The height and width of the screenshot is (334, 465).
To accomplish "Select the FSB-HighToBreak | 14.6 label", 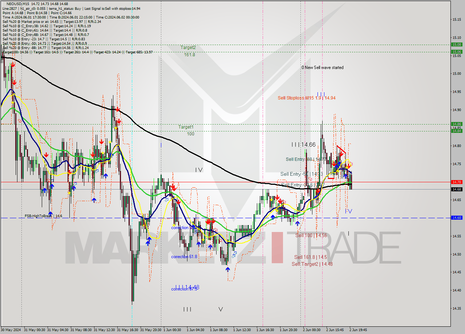I will 44,216.
